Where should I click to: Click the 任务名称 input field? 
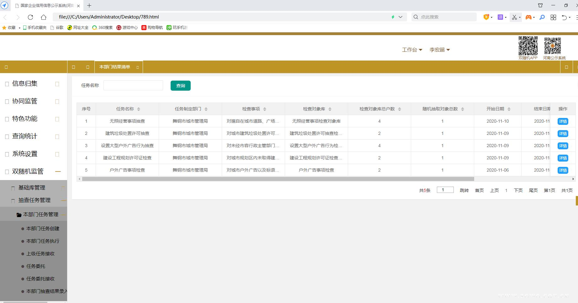pos(133,85)
